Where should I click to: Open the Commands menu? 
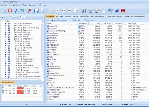pos(33,5)
